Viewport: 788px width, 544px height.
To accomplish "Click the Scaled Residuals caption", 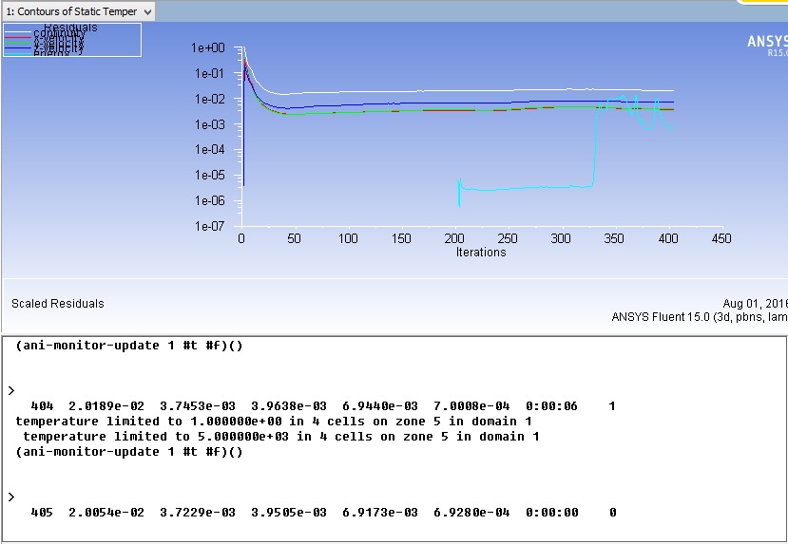I will (58, 304).
